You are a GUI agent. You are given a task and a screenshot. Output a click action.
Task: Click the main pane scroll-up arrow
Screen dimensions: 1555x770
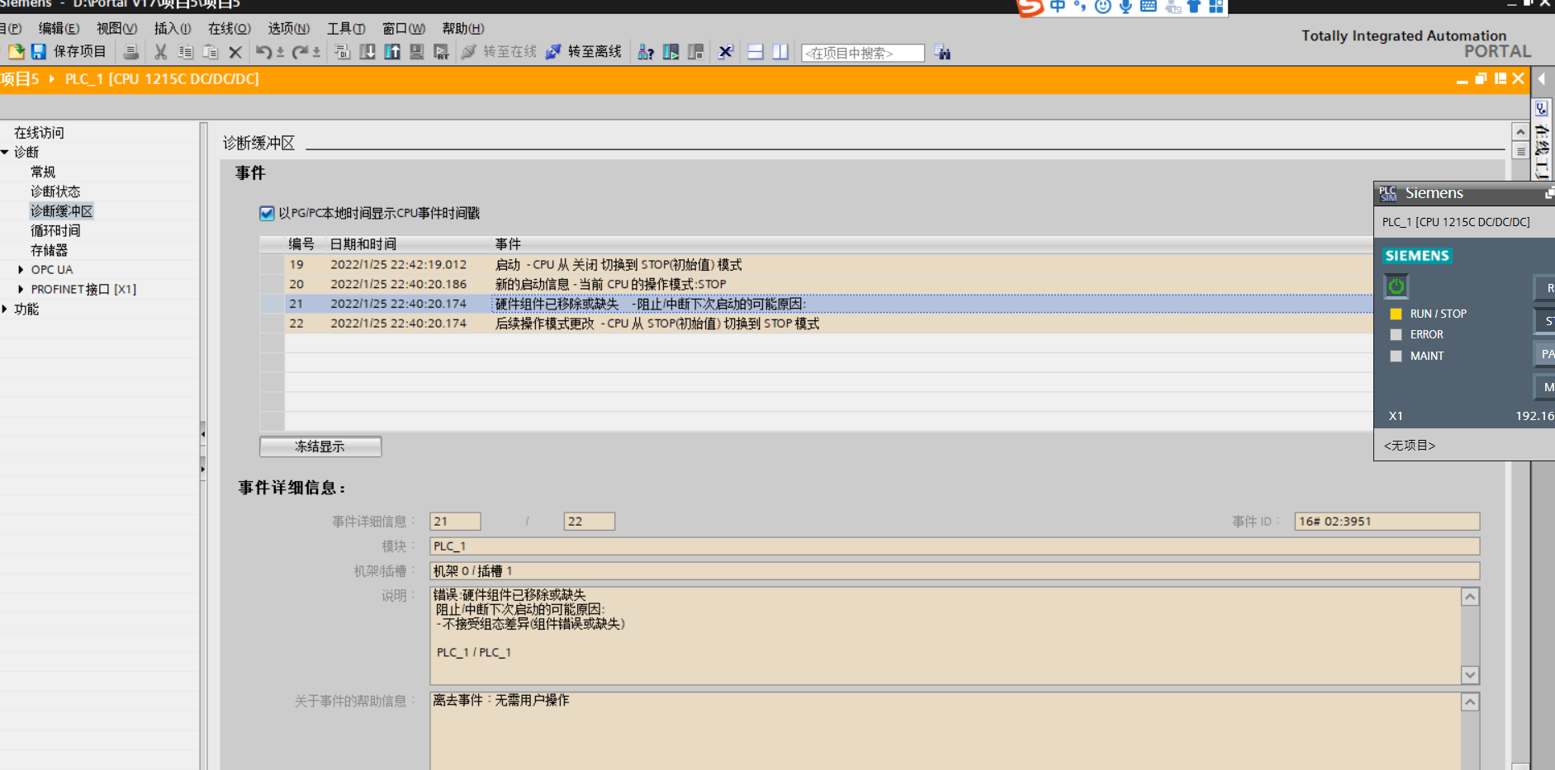1520,132
